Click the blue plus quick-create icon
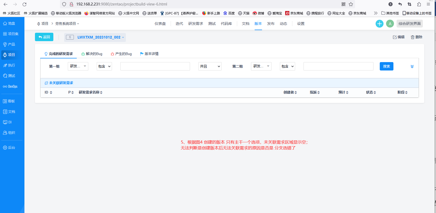This screenshot has height=213, width=436. [379, 24]
